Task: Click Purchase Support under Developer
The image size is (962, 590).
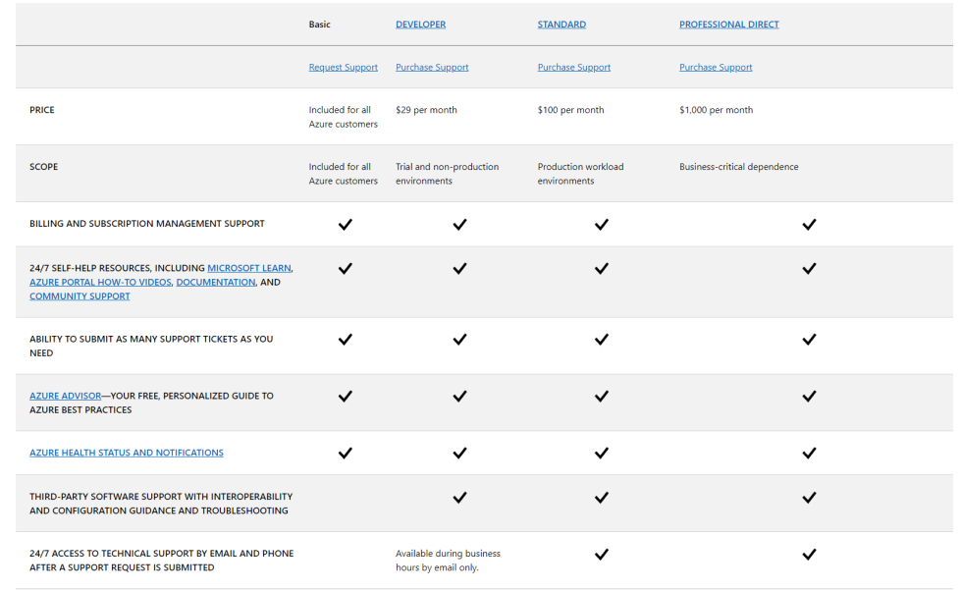Action: point(432,67)
